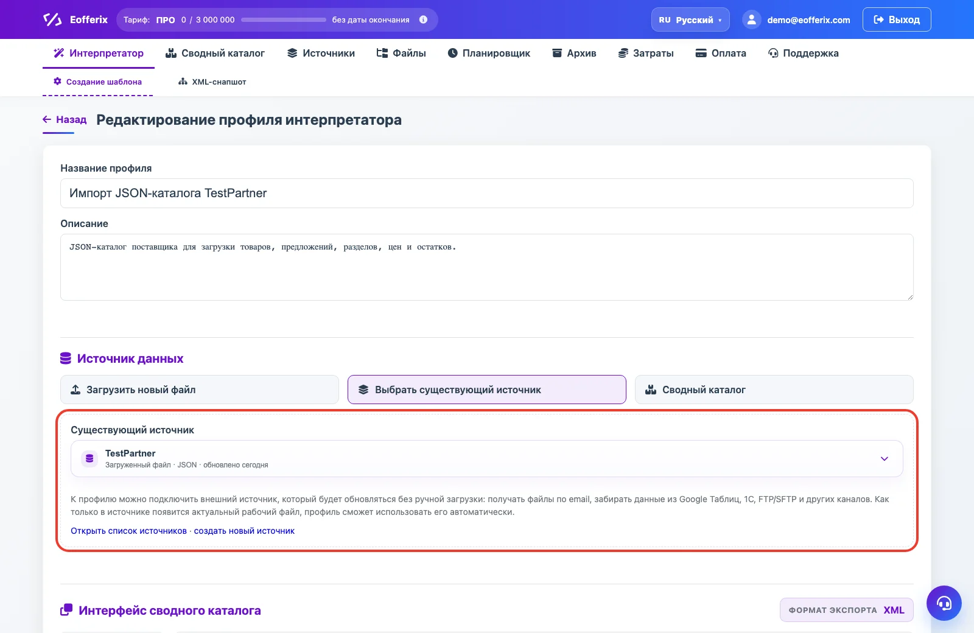Click the Назад back link

click(x=65, y=119)
